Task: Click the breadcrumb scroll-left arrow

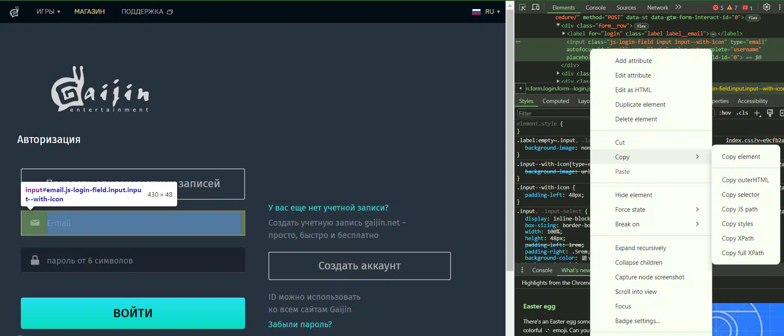Action: pyautogui.click(x=520, y=88)
